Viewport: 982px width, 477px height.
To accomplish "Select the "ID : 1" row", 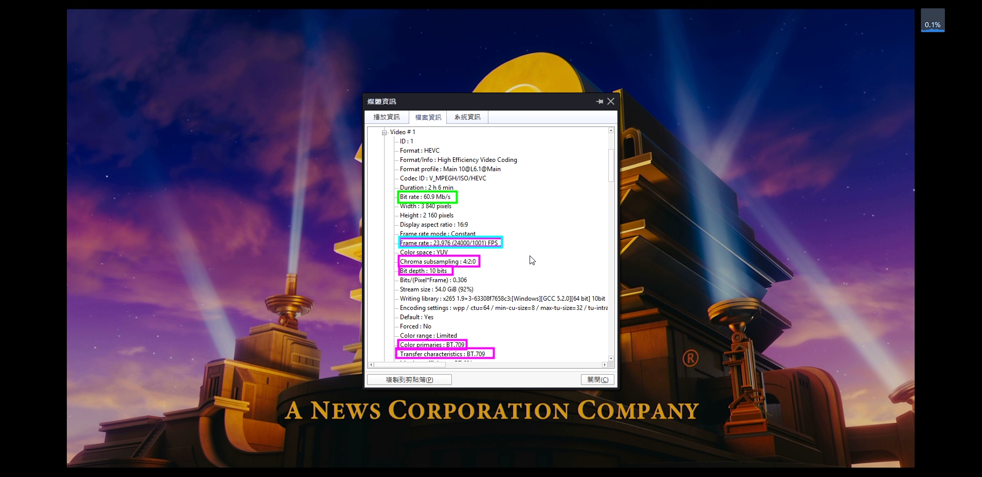I will [407, 141].
